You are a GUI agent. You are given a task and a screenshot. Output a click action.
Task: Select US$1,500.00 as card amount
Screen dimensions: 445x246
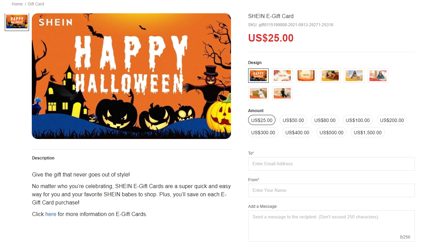[x=368, y=133]
